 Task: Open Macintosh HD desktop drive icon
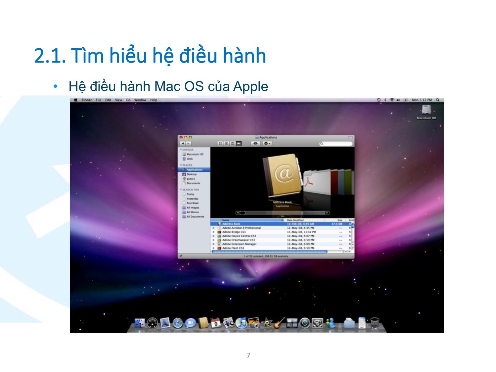pyautogui.click(x=427, y=112)
